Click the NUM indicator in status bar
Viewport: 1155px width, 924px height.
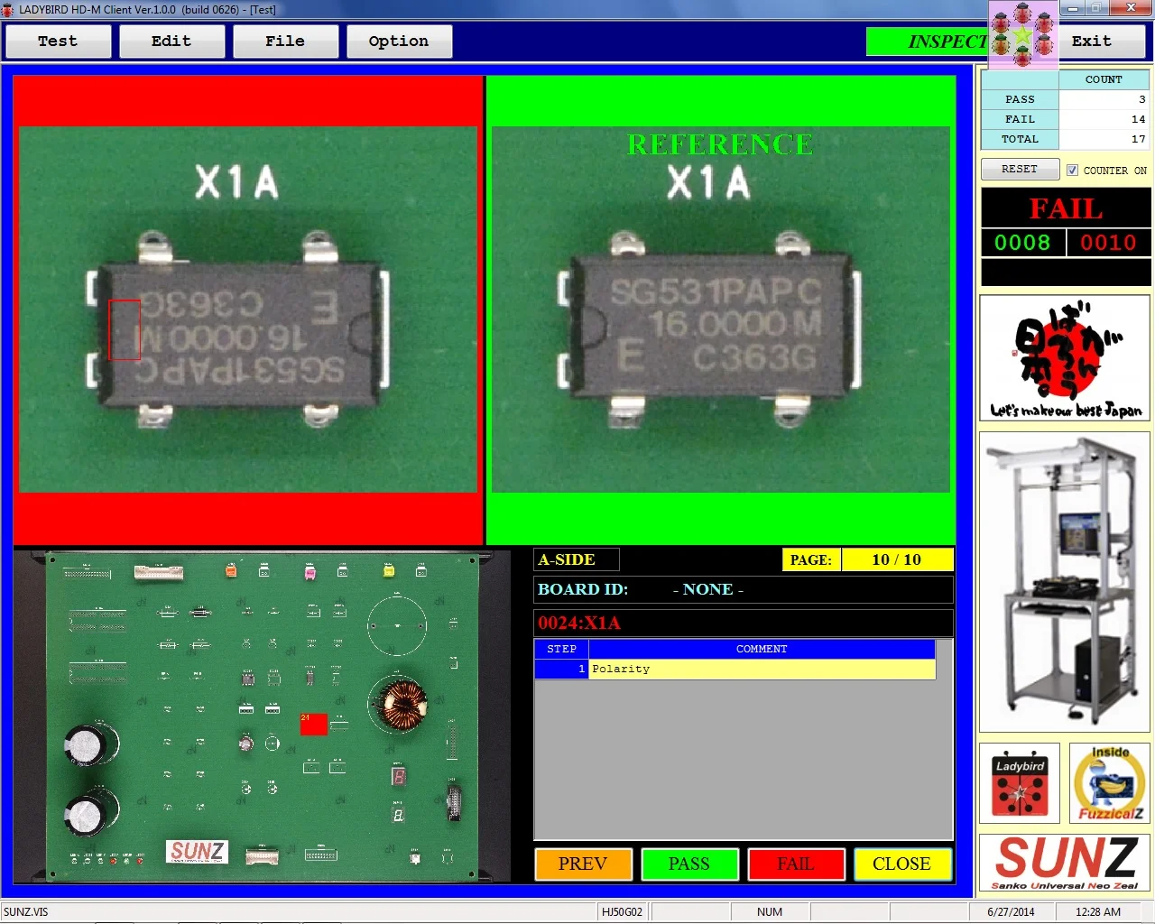770,911
